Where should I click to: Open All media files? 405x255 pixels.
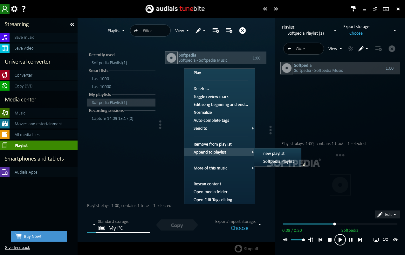pos(39,135)
